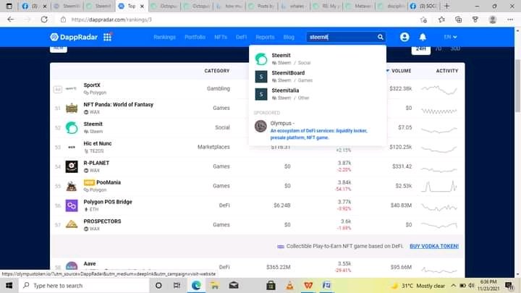Click the Polygon POS Bridge icon

click(72, 205)
